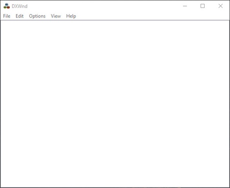Open the Help menu

tap(71, 16)
